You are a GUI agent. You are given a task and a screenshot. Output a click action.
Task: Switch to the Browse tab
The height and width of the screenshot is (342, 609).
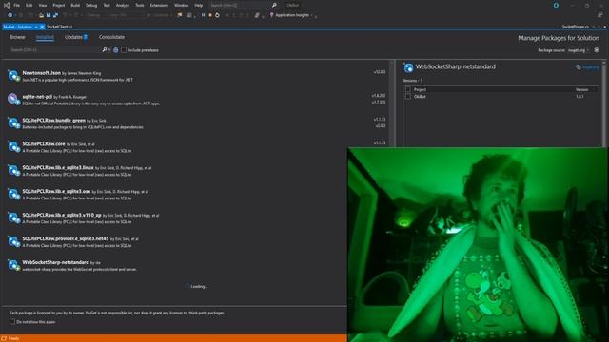[x=17, y=37]
